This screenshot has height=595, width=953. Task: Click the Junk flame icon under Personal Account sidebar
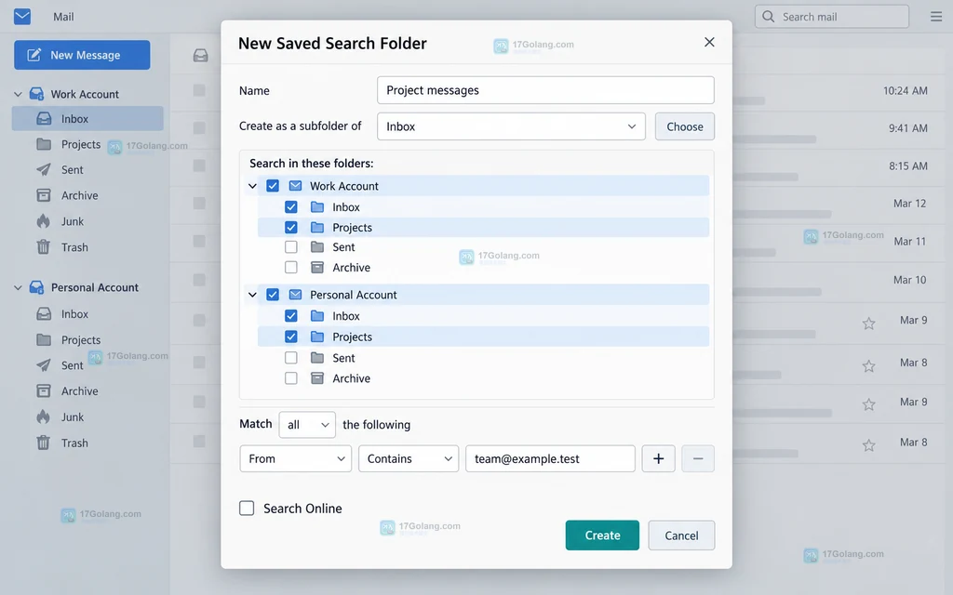[43, 416]
